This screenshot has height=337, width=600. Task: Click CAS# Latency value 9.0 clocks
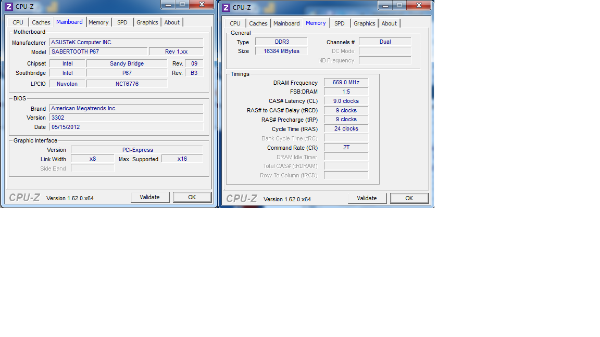point(346,101)
